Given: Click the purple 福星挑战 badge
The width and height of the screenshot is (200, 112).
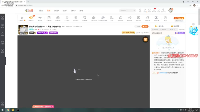Looking at the screenshot, I should [x=42, y=33].
